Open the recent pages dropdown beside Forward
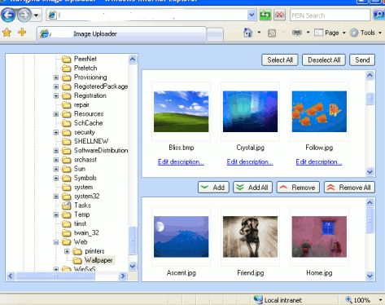385x305 pixels. pyautogui.click(x=36, y=15)
